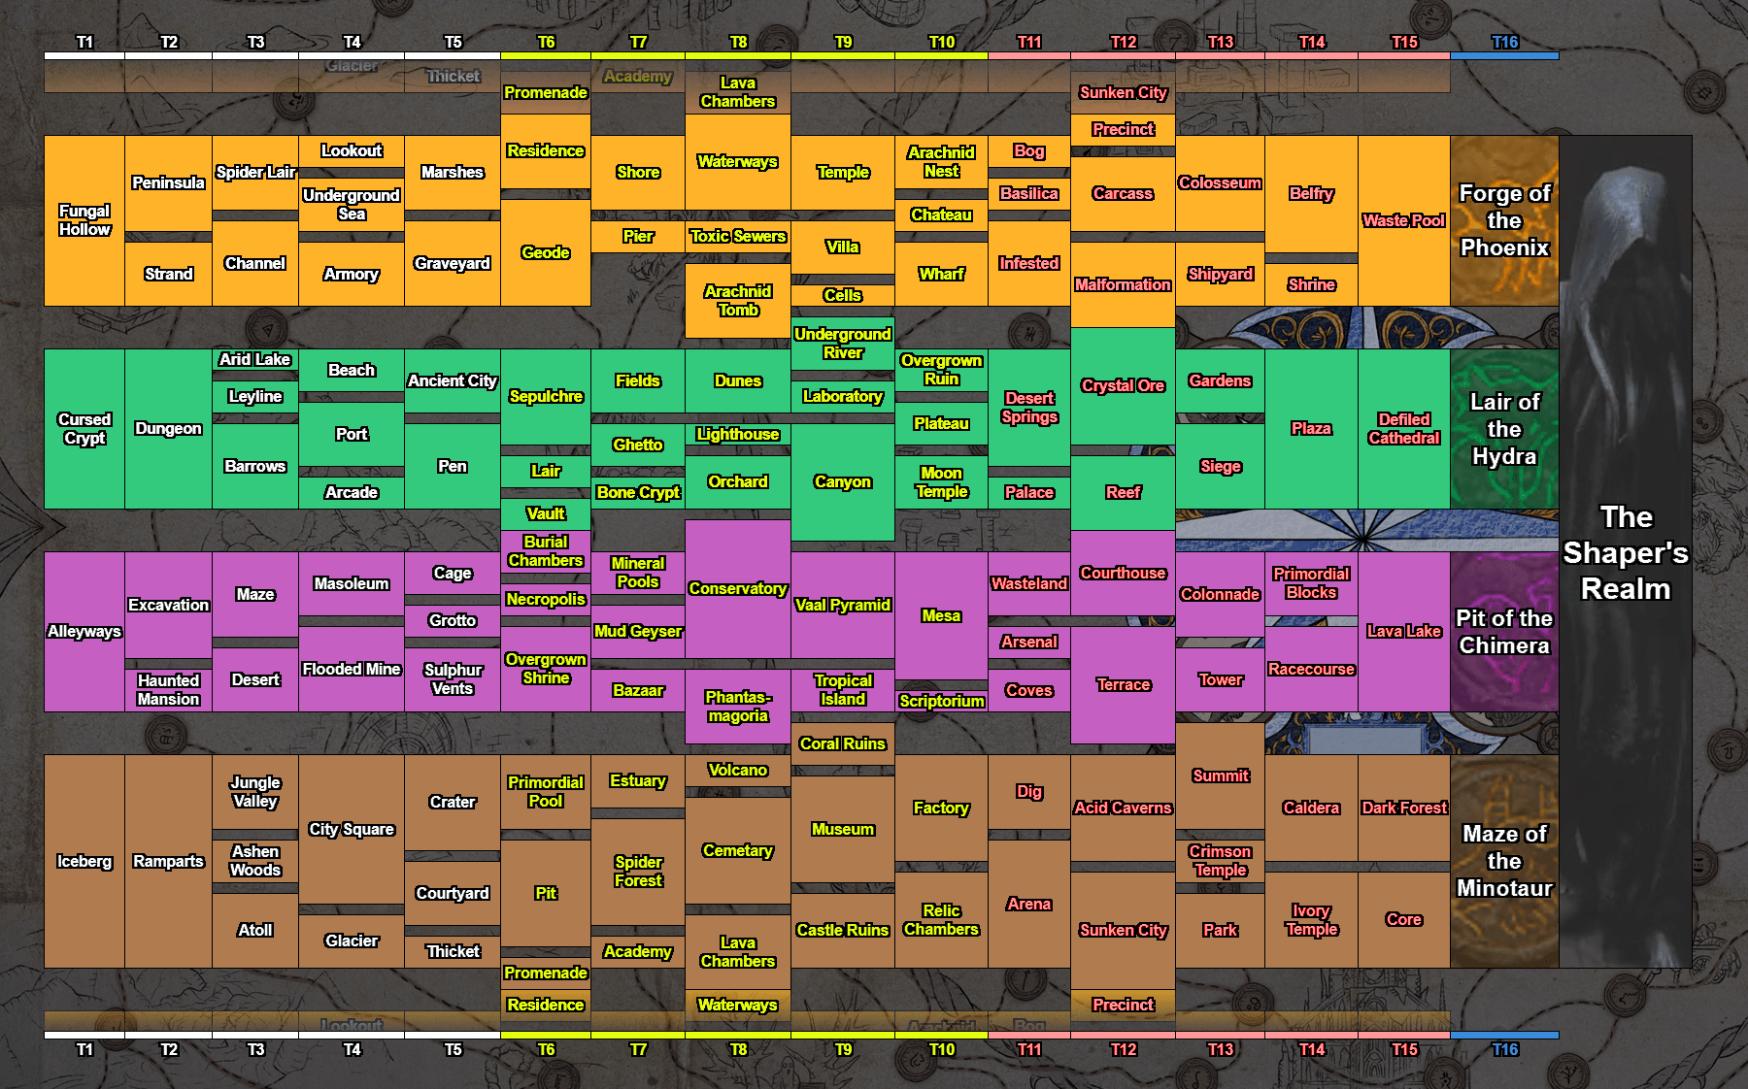
Task: Select the Colosseum map cell
Action: (1220, 183)
